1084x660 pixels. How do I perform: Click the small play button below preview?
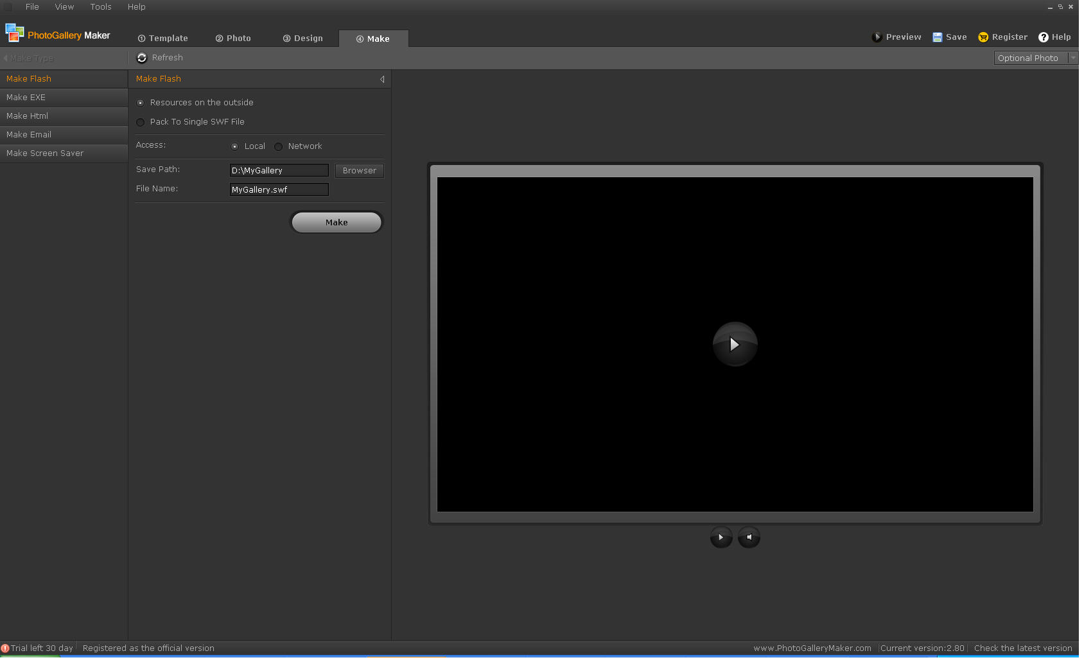click(x=721, y=537)
